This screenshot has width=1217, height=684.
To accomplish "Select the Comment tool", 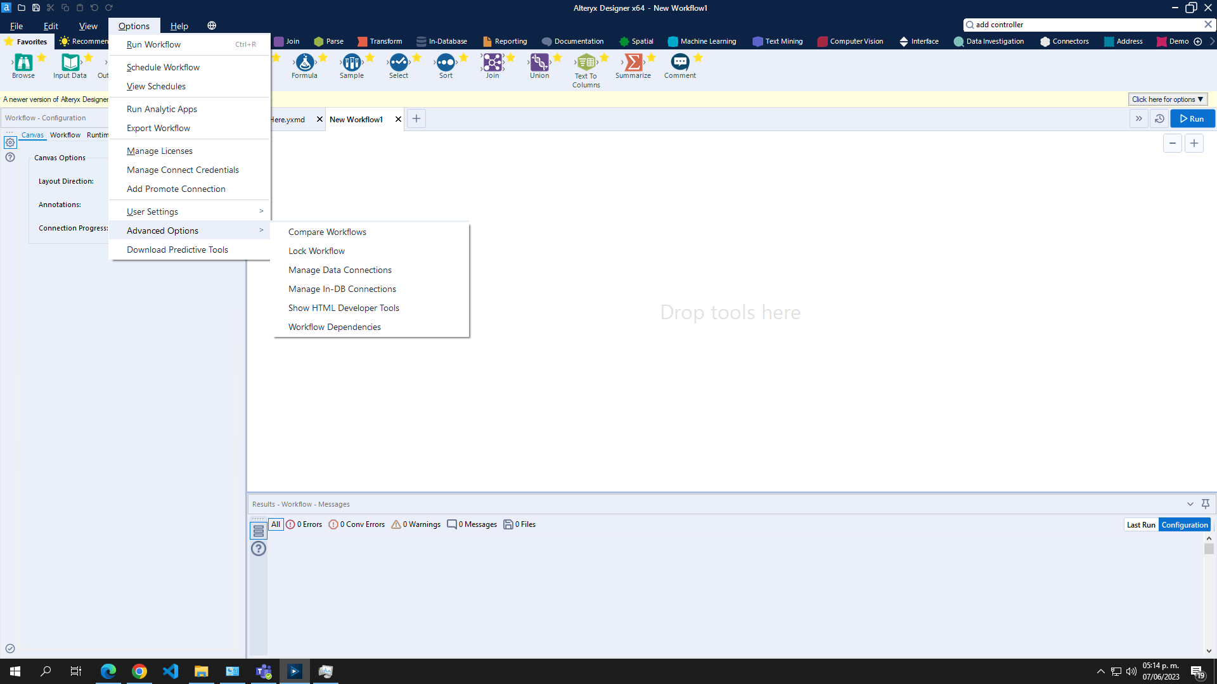I will coord(679,63).
